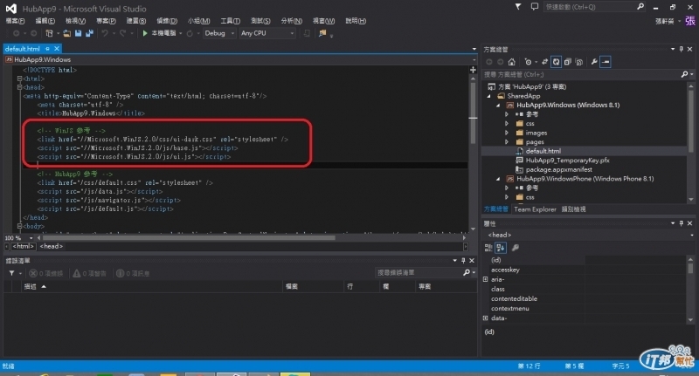Viewport: 699px width, 376px height.
Task: Click the Find in Files toolbar icon
Action: 322,33
